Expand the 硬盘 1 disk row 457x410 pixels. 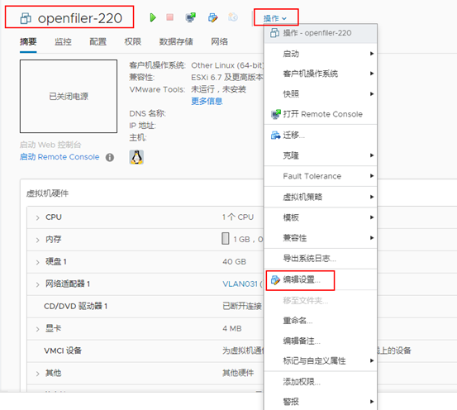pyautogui.click(x=37, y=262)
